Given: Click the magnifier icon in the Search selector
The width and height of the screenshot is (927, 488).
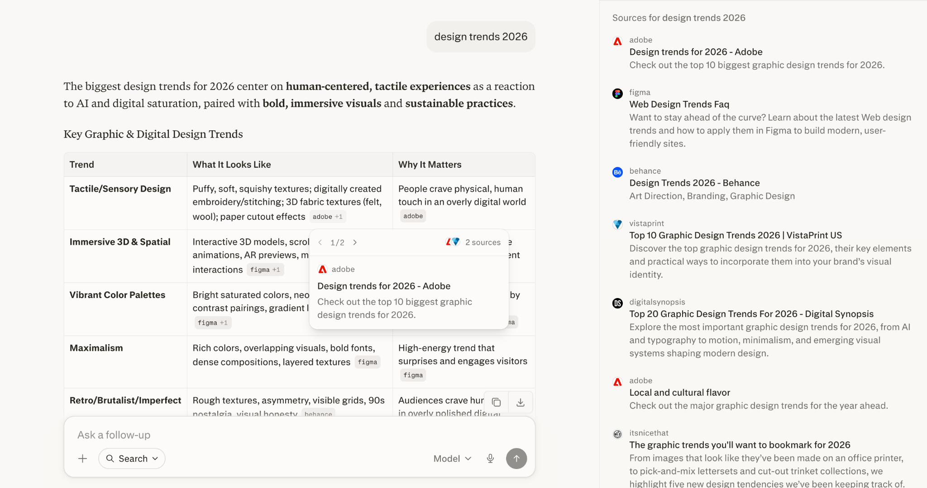Looking at the screenshot, I should [110, 459].
